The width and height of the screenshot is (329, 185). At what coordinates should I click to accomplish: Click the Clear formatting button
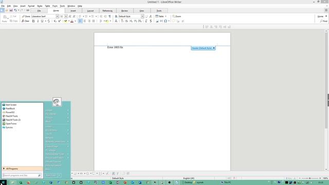tap(25, 21)
